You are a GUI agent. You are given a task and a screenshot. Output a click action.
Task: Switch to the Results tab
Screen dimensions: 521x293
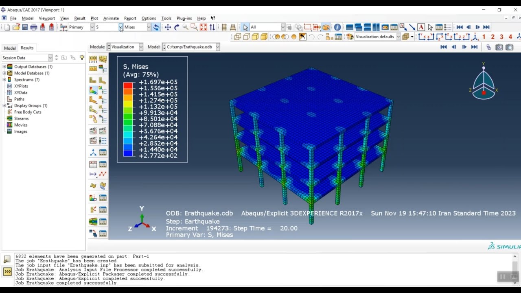point(27,48)
